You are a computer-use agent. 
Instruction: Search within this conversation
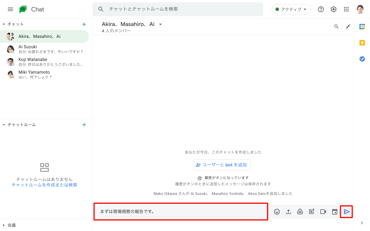336,27
